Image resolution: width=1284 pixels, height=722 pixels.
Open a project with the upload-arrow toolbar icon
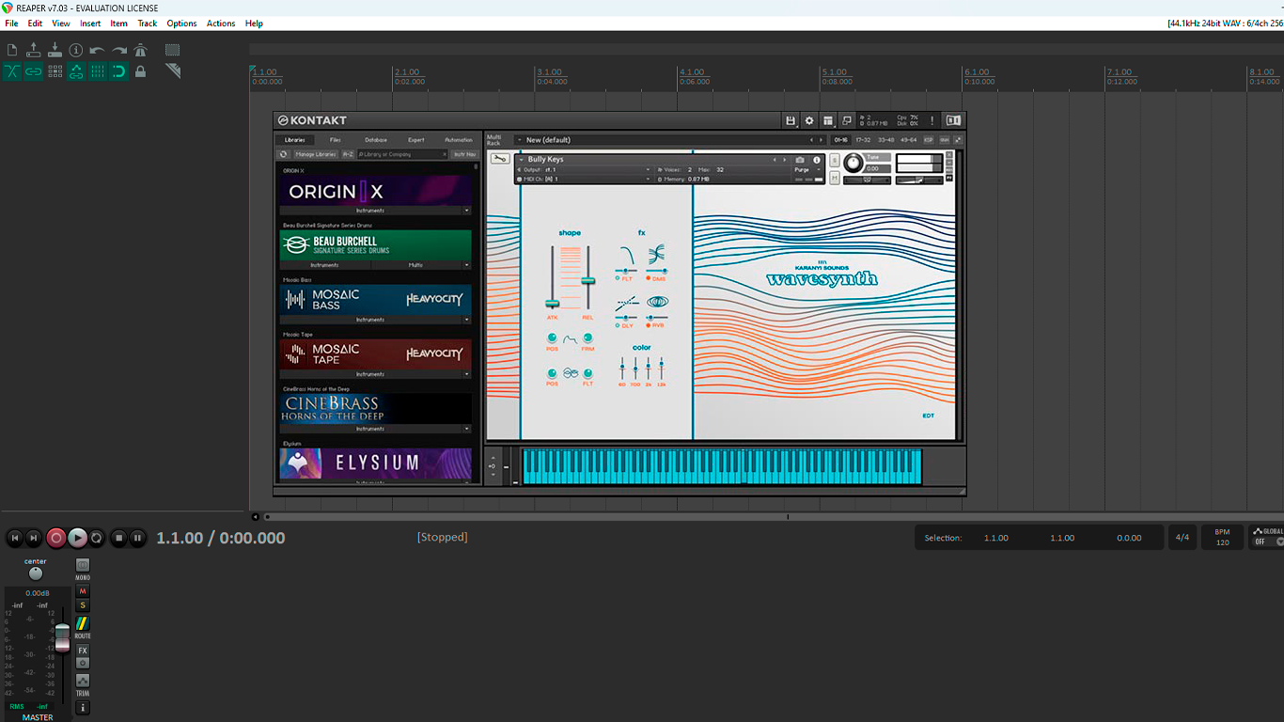pyautogui.click(x=34, y=50)
